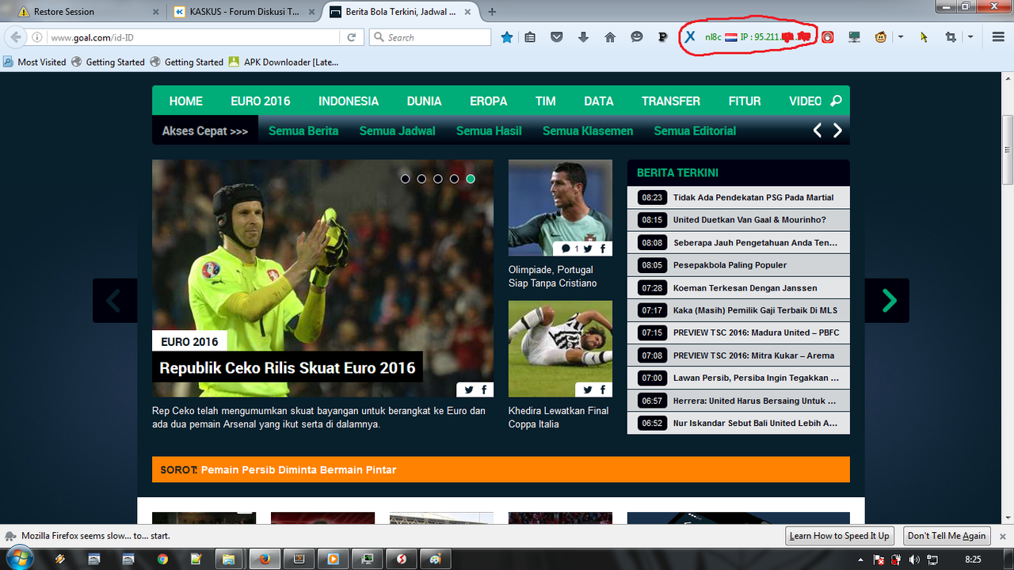Select the fourth carousel slide dot
This screenshot has width=1014, height=570.
(x=454, y=179)
